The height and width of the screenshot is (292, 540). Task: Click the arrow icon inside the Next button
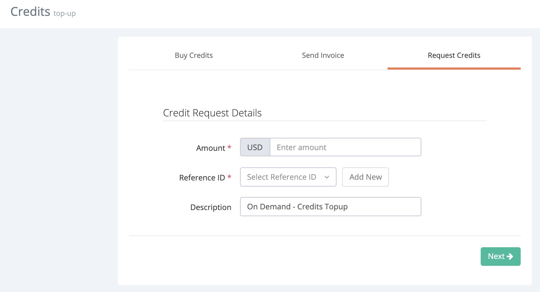pos(510,257)
